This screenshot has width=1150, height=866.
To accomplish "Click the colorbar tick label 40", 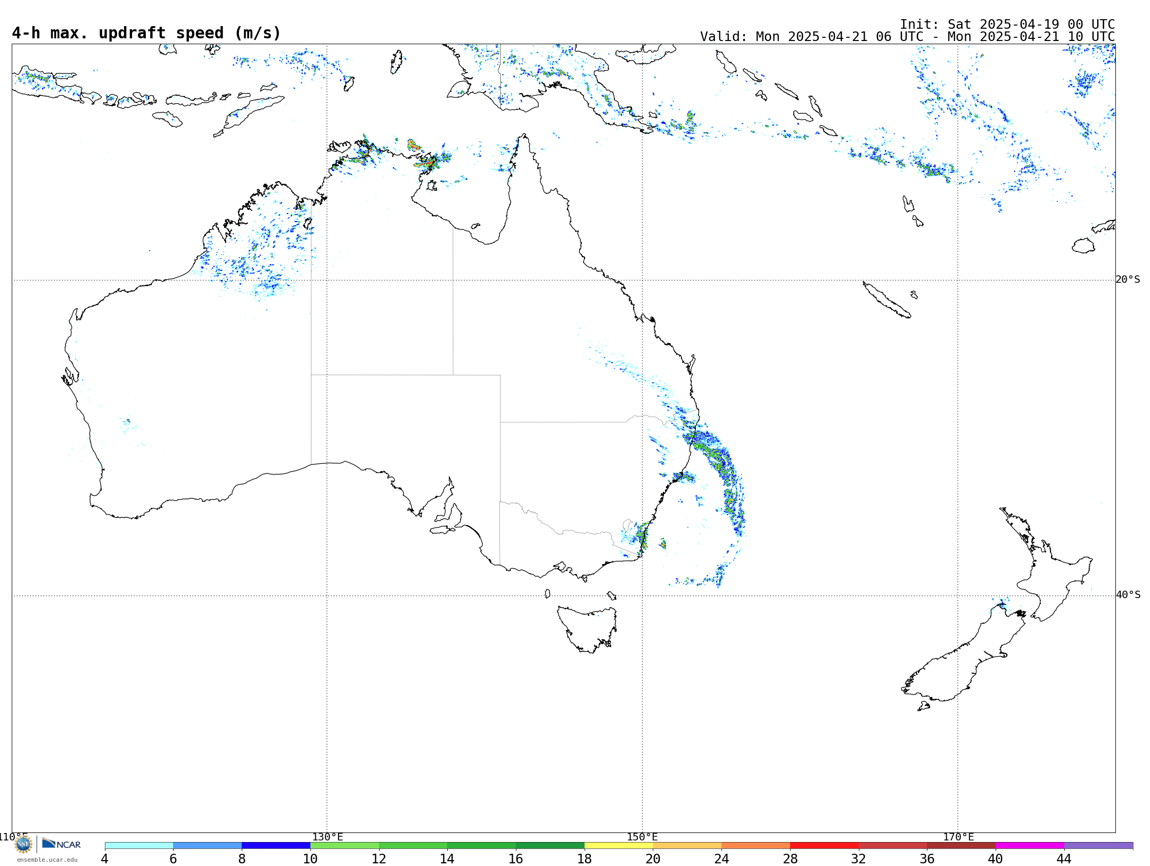I will coord(996,859).
